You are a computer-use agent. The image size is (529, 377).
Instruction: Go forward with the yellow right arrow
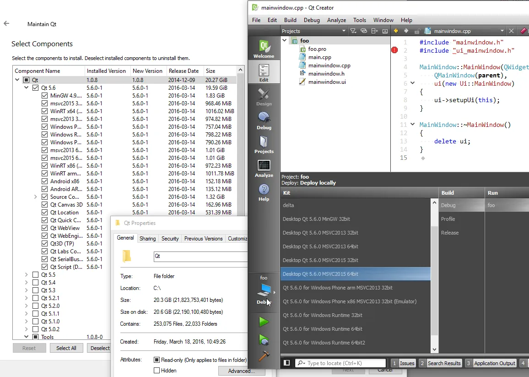(x=406, y=31)
